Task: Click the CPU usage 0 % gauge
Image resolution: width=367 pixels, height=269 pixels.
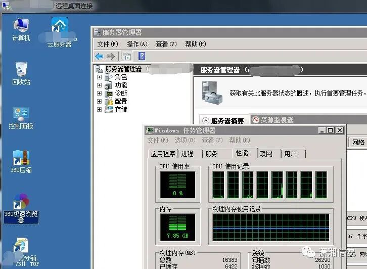Action: click(x=177, y=185)
